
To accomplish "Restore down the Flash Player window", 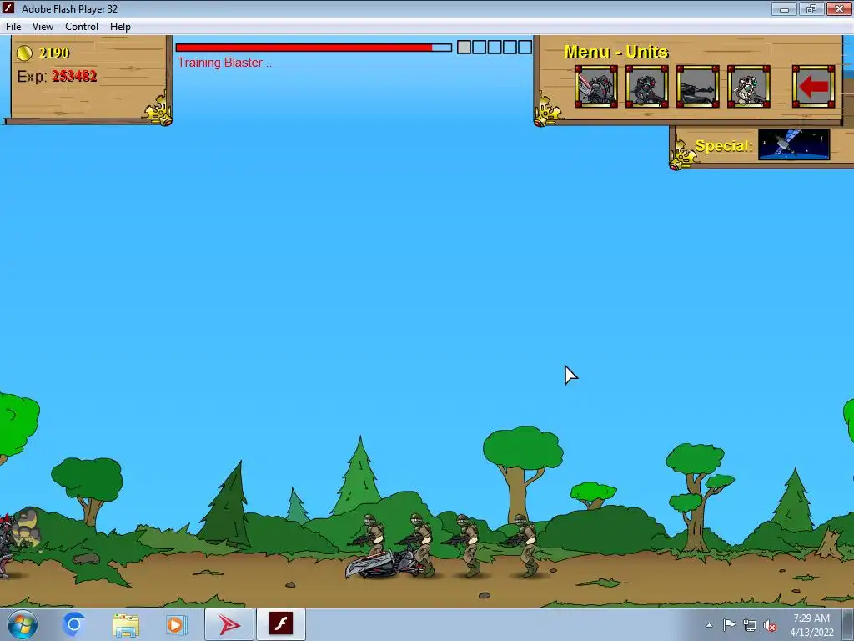I will 811,8.
